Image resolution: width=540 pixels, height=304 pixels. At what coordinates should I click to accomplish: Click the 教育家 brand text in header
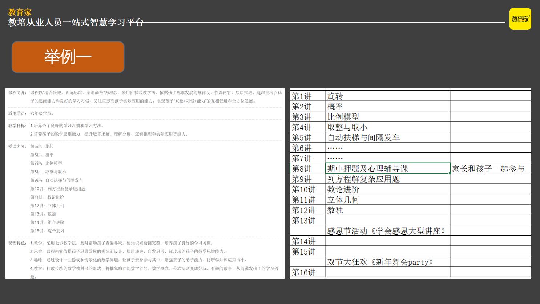[20, 12]
